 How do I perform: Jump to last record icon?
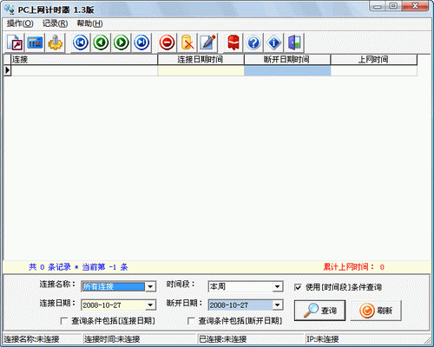pos(141,43)
